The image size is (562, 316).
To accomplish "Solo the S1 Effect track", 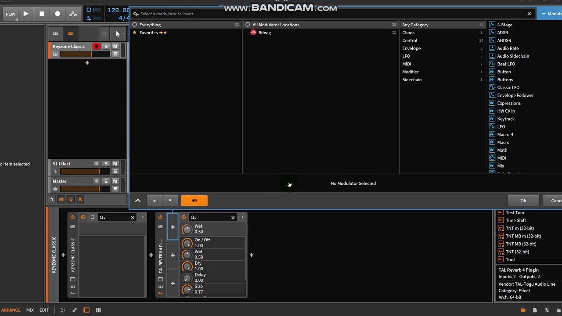I will pyautogui.click(x=106, y=164).
